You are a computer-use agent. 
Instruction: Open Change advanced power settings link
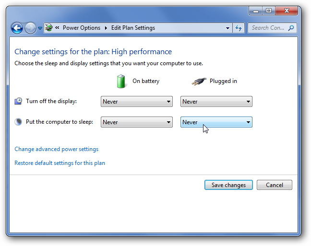57,149
